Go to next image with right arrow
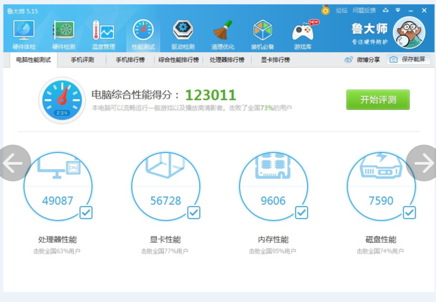 pyautogui.click(x=423, y=163)
